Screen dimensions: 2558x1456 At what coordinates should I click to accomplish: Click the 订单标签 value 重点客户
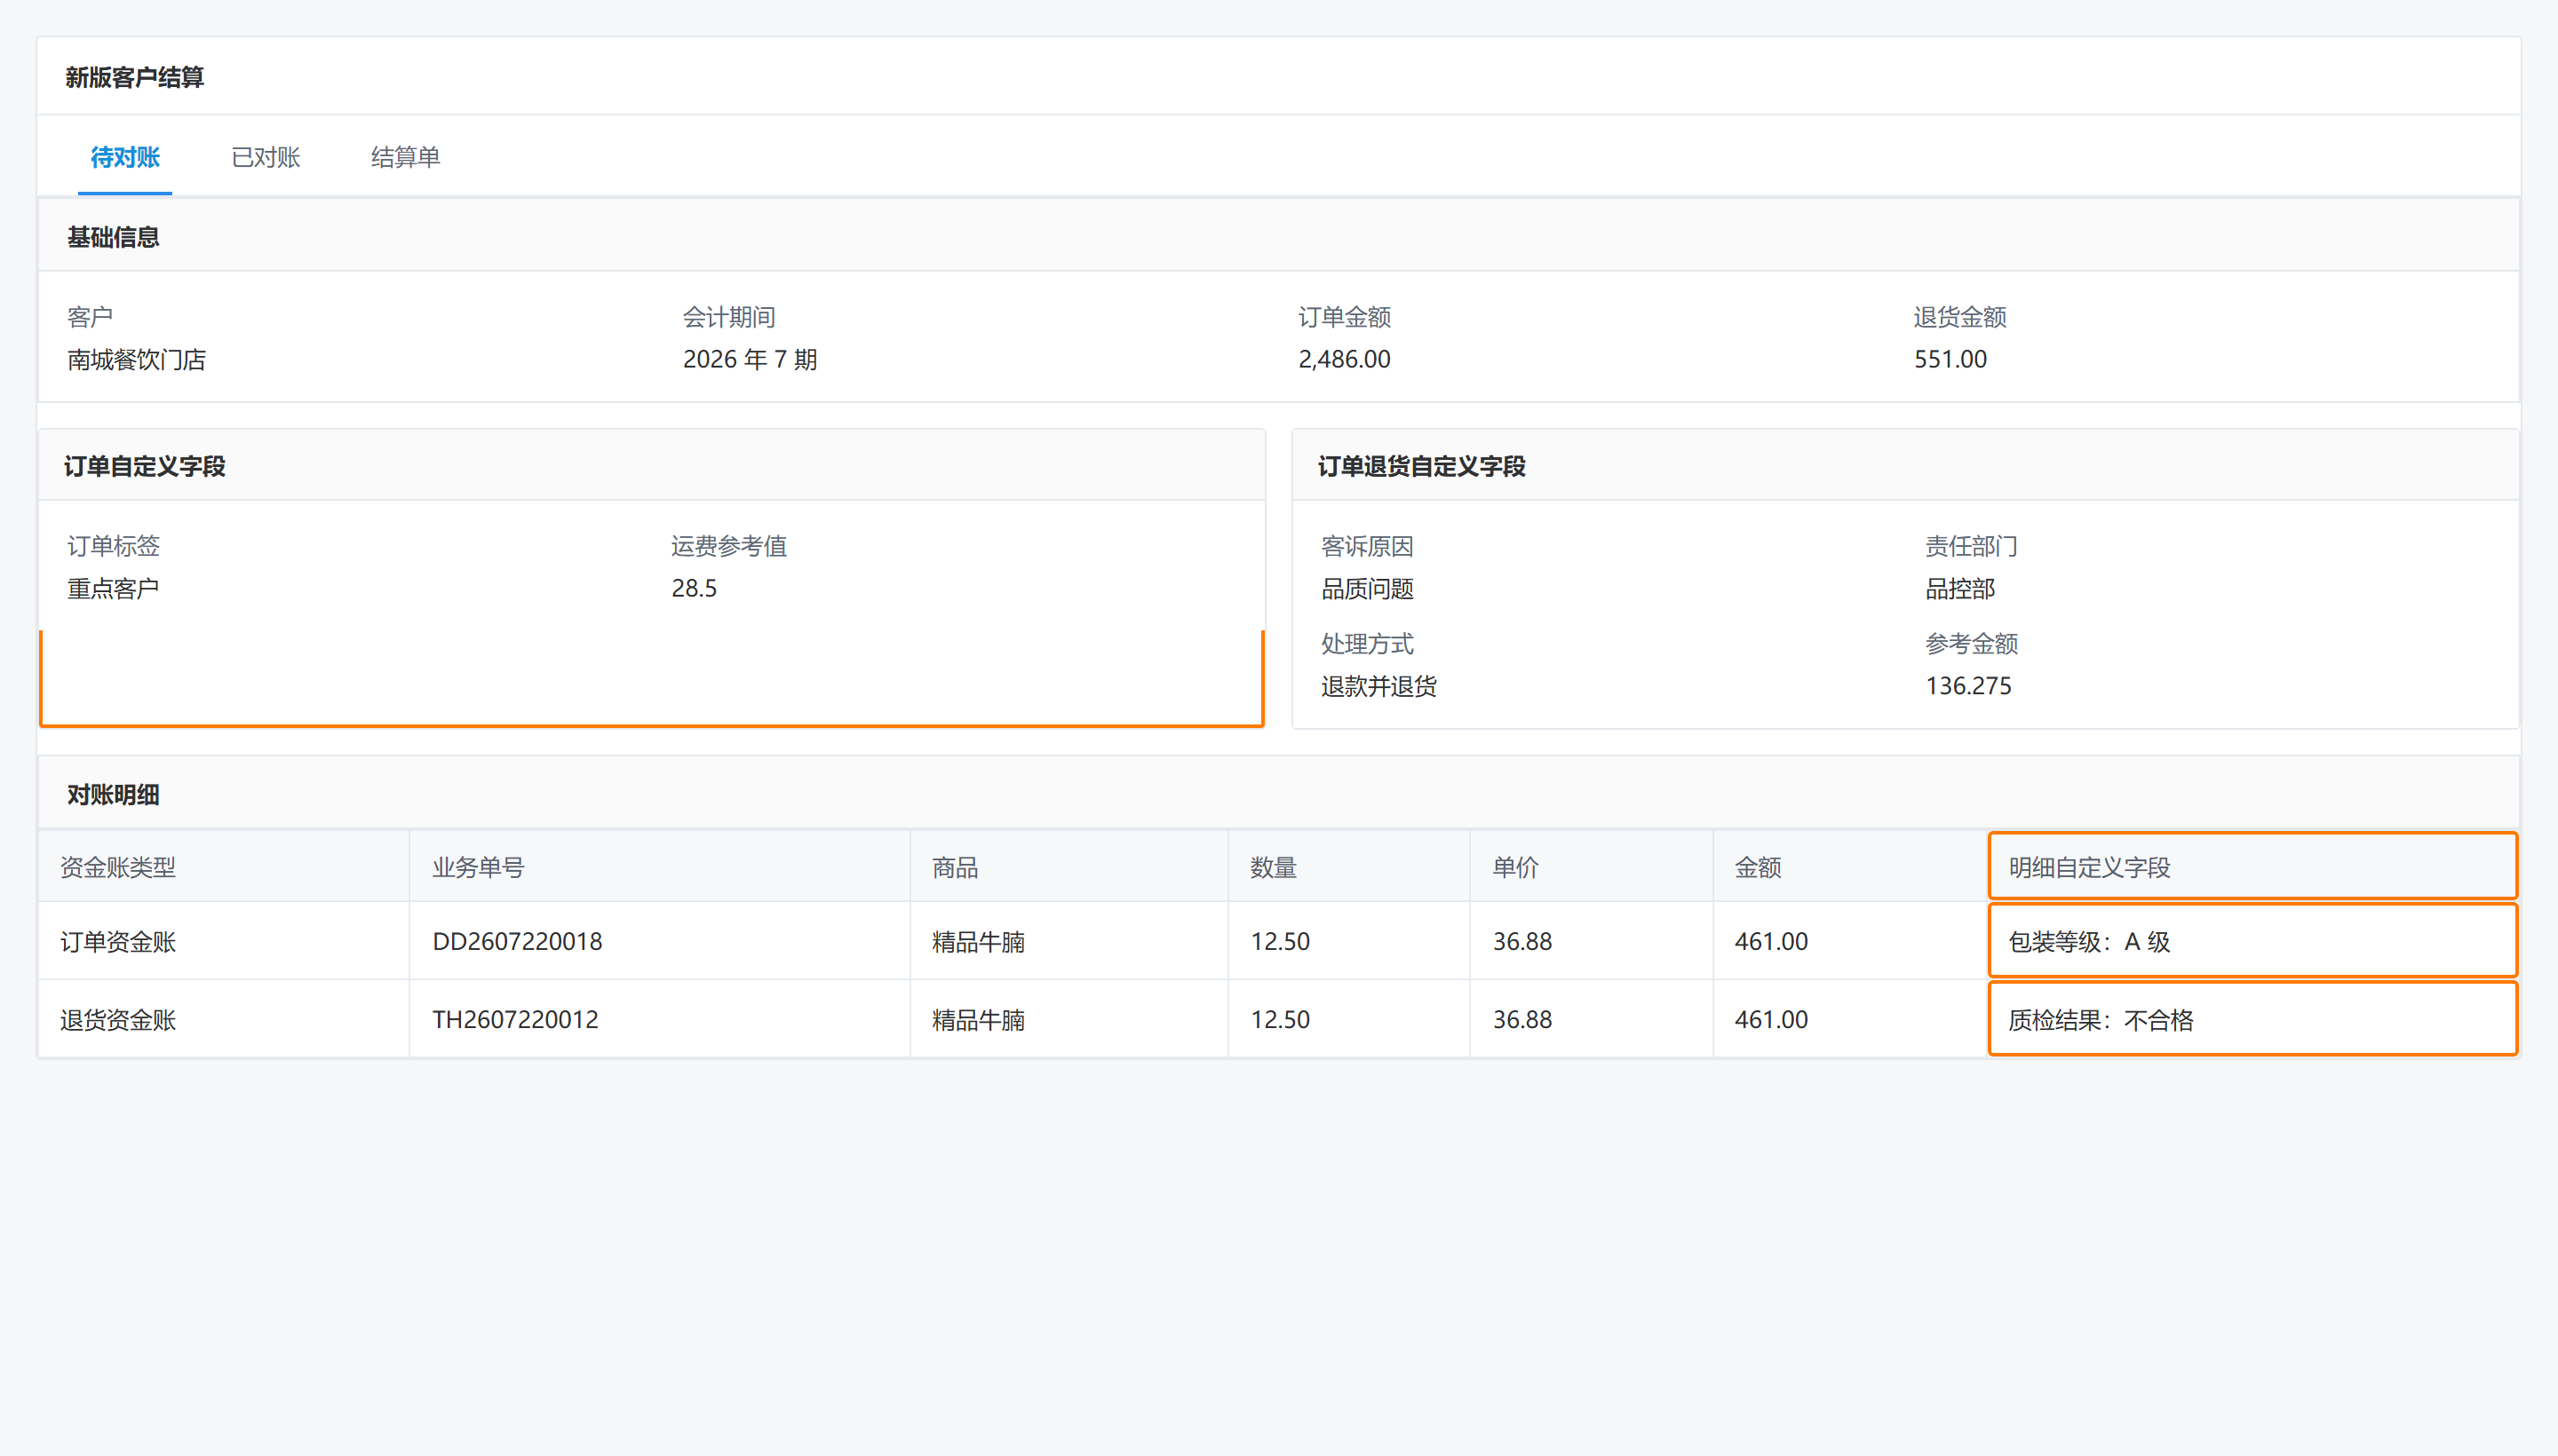[x=113, y=588]
